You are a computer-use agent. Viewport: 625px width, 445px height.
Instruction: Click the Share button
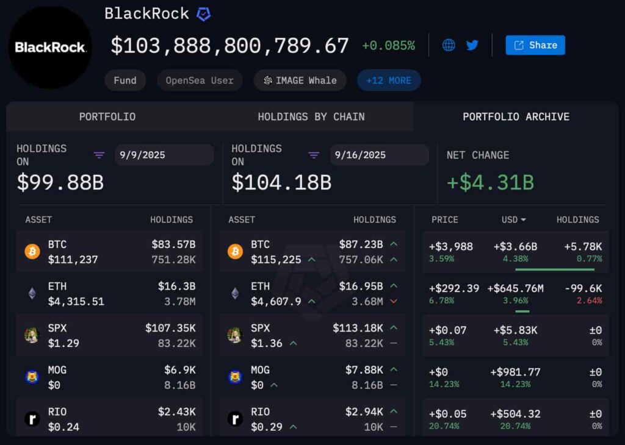(x=535, y=44)
